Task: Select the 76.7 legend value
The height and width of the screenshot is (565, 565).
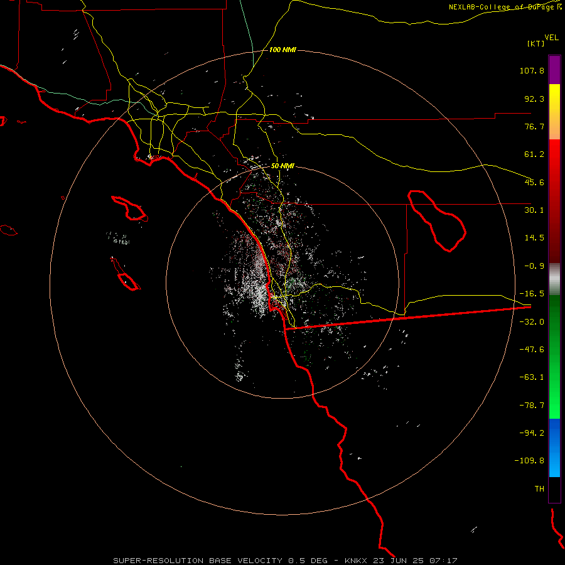Action: [x=534, y=126]
